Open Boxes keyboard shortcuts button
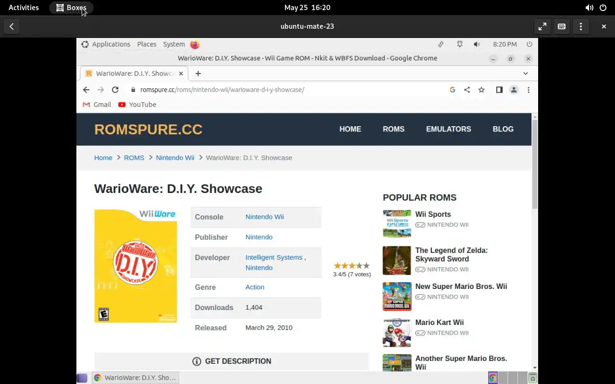Viewport: 615px width, 384px height. point(562,26)
